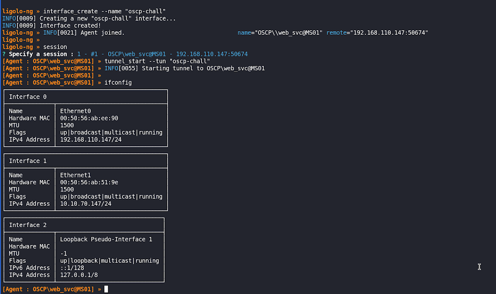496x294 pixels.
Task: Click the IPv6 address ::1/128
Action: [72, 268]
